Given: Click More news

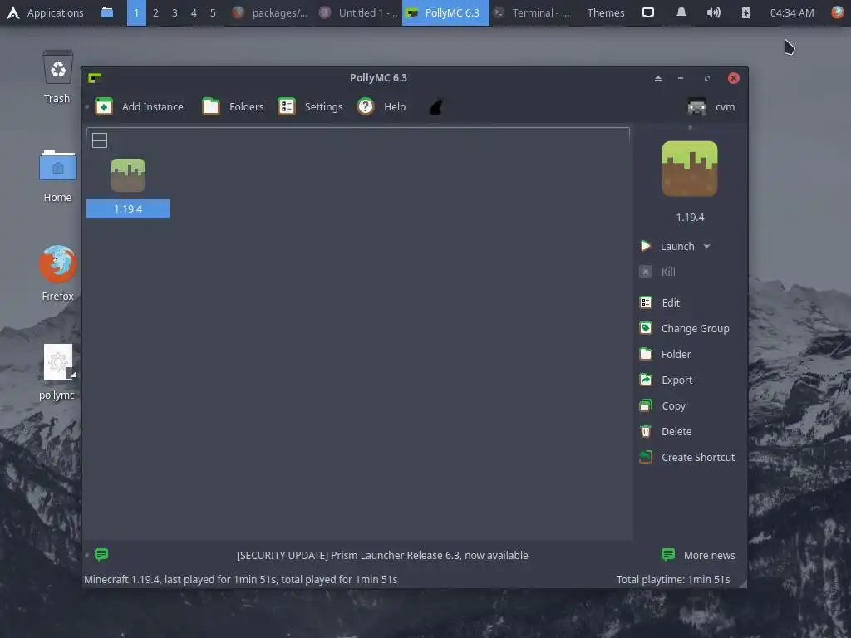Looking at the screenshot, I should pos(698,555).
